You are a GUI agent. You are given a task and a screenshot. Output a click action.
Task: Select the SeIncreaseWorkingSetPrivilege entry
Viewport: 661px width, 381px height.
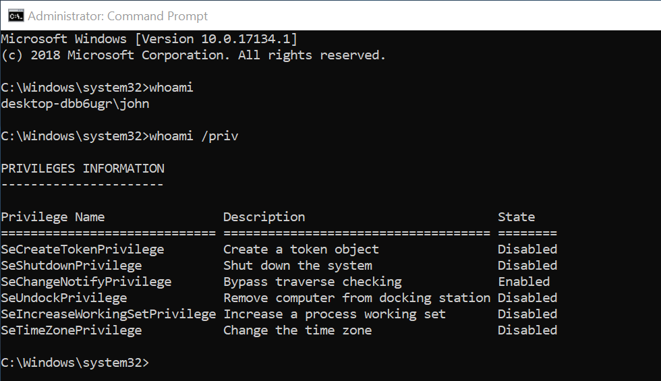click(x=109, y=314)
